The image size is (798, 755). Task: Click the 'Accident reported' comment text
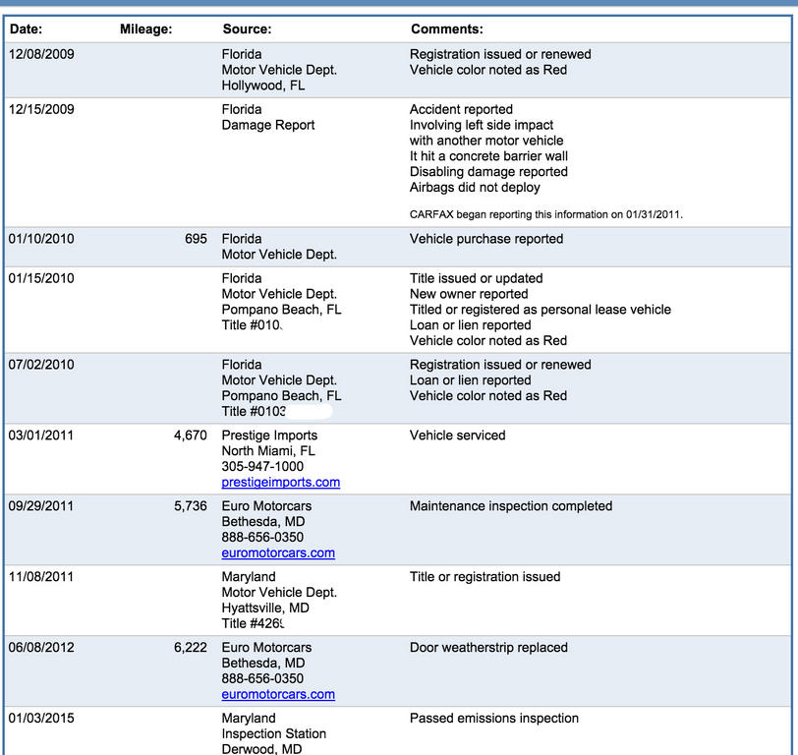pyautogui.click(x=461, y=109)
